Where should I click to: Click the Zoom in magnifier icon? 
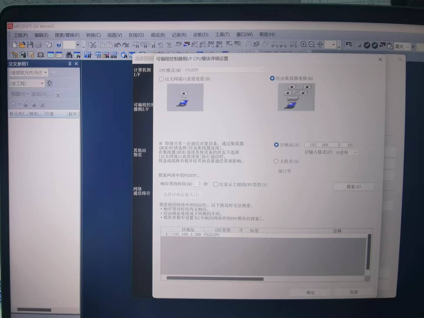coord(303,44)
